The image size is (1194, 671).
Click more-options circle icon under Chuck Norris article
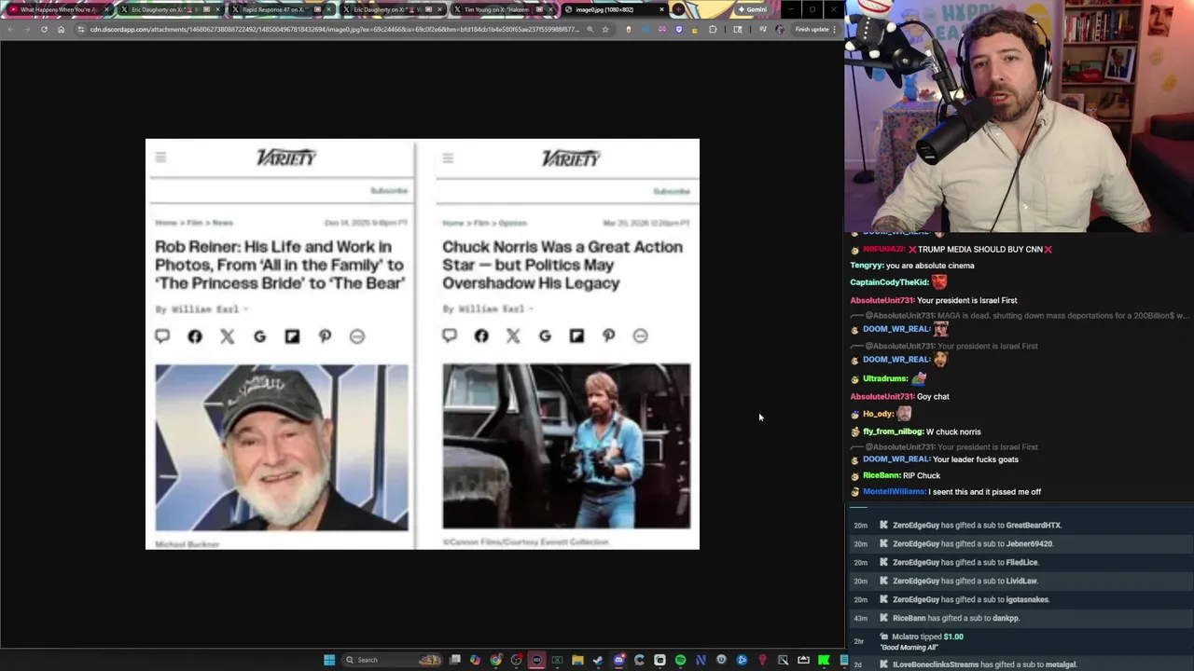(640, 335)
